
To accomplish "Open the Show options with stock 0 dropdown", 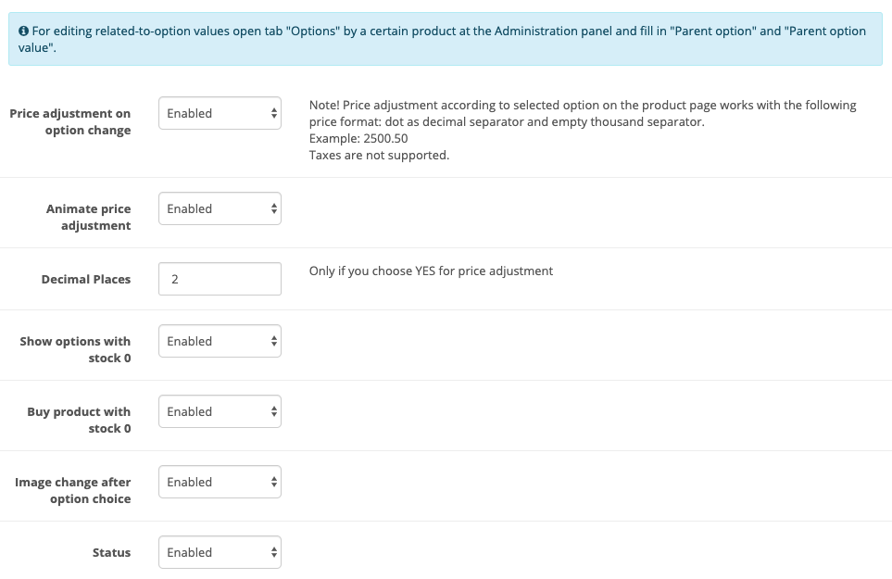I will tap(220, 341).
